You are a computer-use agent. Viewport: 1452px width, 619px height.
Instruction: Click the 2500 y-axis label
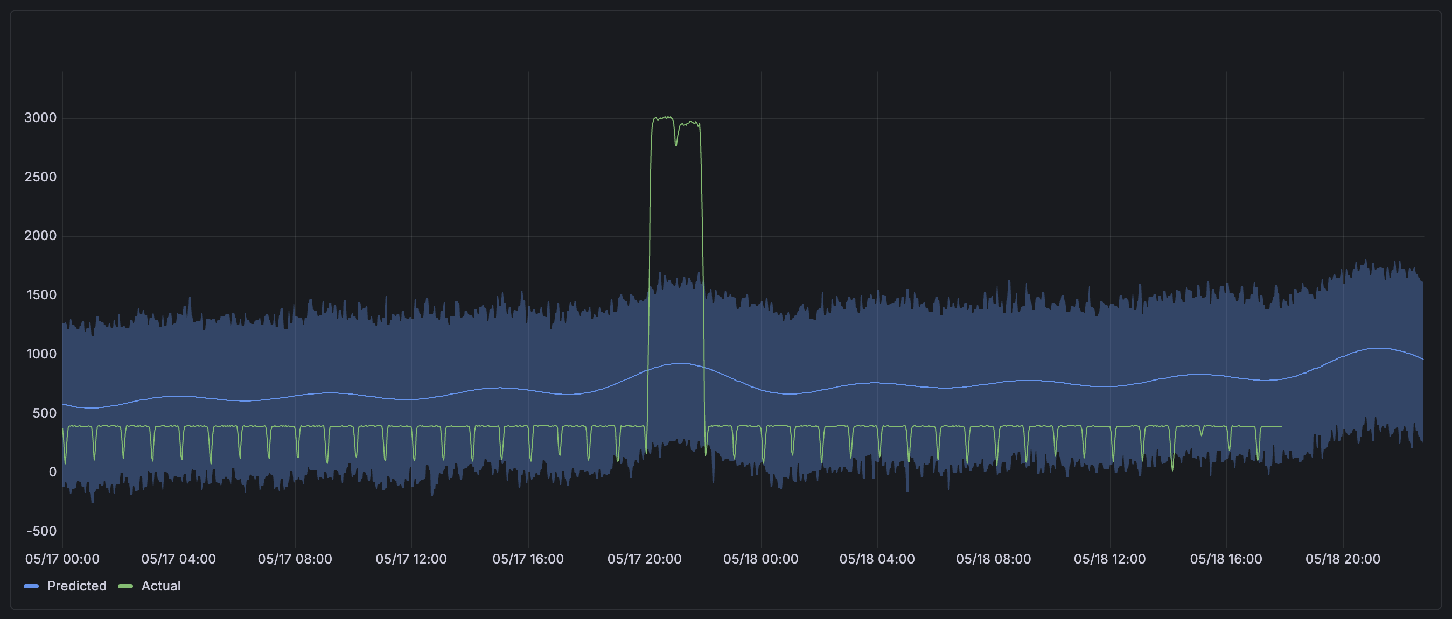[x=40, y=177]
